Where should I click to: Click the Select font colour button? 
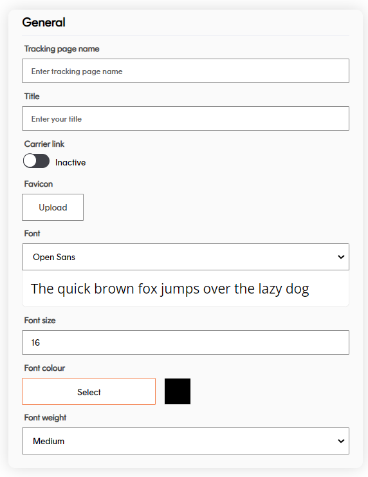[x=89, y=391]
